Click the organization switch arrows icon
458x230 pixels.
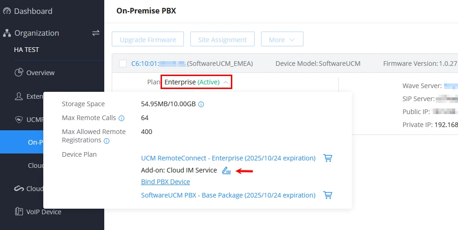tap(96, 33)
